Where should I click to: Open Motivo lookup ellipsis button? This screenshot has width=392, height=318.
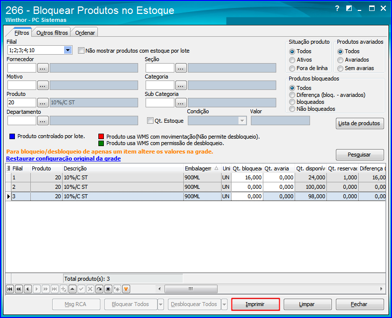pyautogui.click(x=43, y=85)
